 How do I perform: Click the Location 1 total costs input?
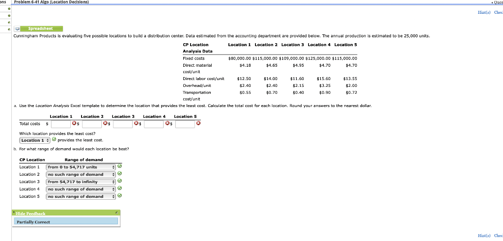click(60, 124)
